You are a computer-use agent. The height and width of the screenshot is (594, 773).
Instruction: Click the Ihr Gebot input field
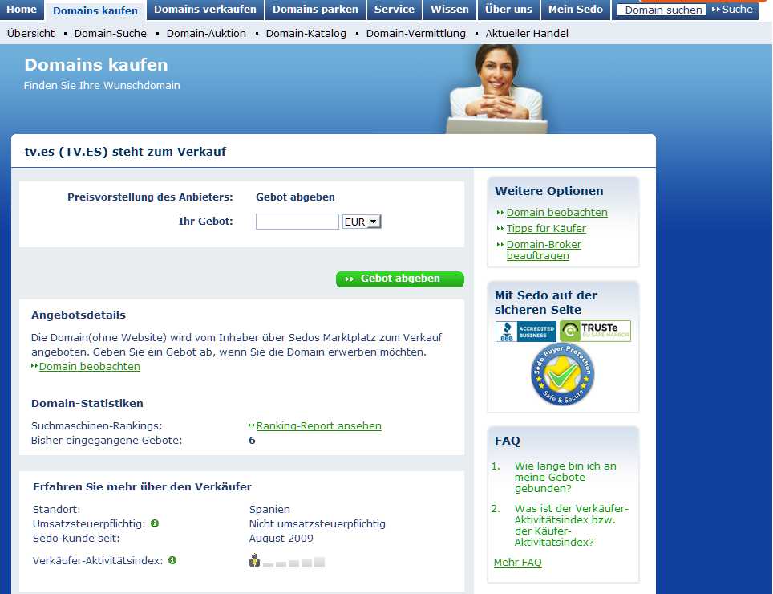[x=297, y=222]
